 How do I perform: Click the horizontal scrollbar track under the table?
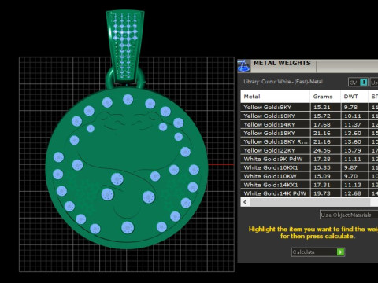pos(309,202)
